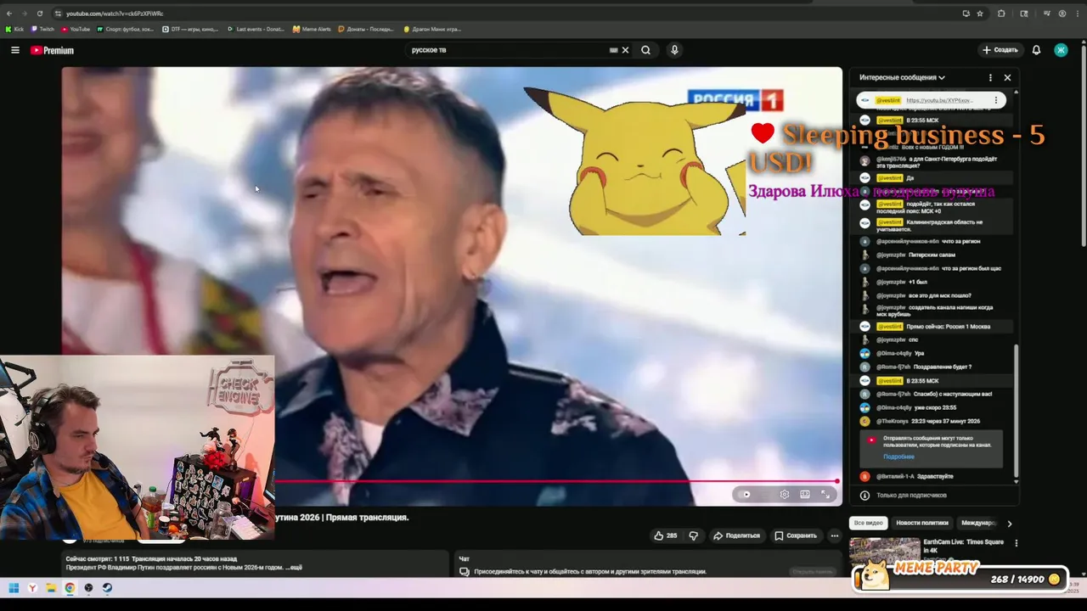Open the EarthCam video's three-dot menu
This screenshot has height=611, width=1087.
[x=1016, y=543]
